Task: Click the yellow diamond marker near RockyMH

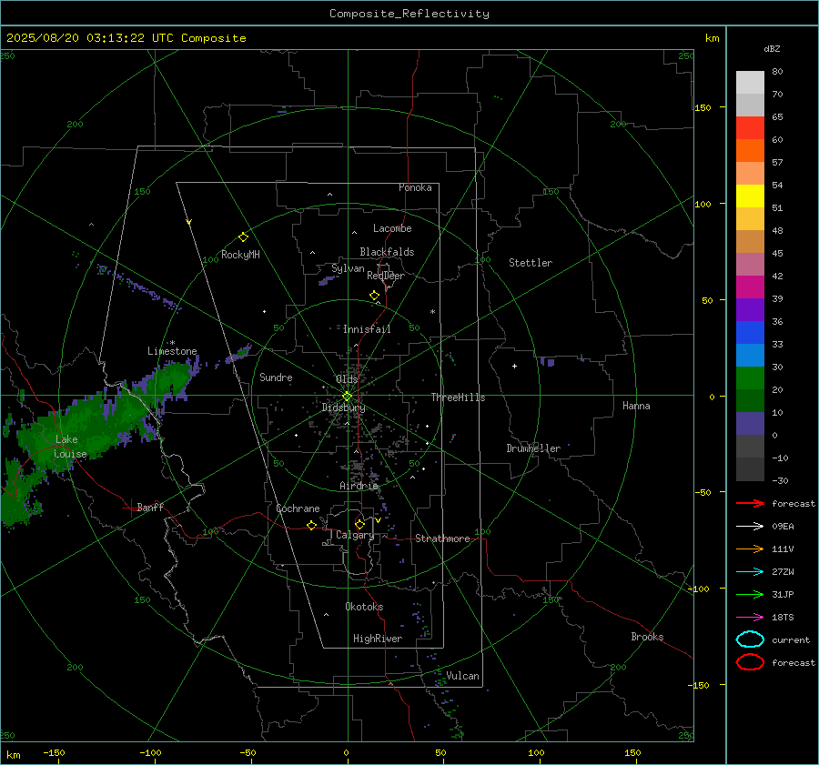Action: click(x=243, y=237)
